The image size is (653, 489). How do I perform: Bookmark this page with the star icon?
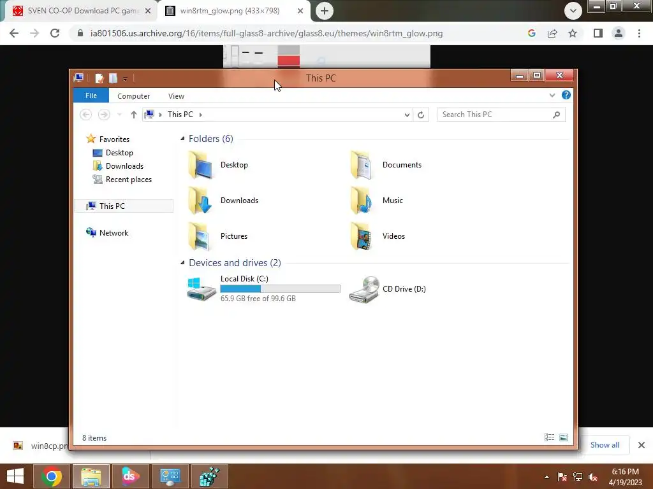pyautogui.click(x=573, y=33)
